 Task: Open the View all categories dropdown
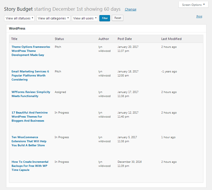click(53, 18)
